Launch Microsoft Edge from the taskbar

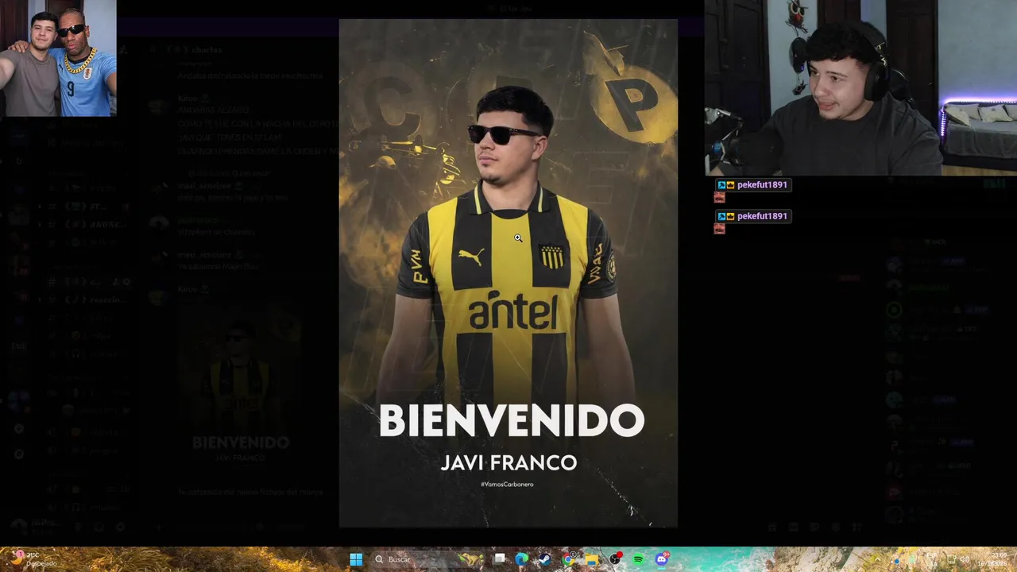[x=522, y=559]
